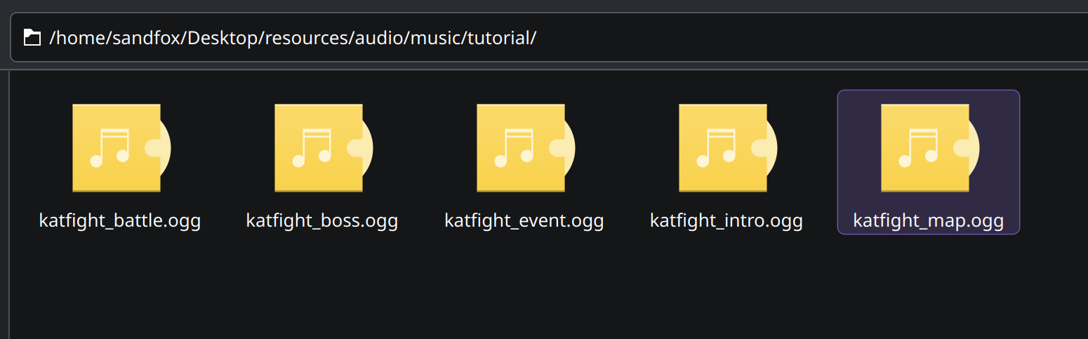Click "resources" in the path bar
This screenshot has height=339, width=1088.
point(305,38)
